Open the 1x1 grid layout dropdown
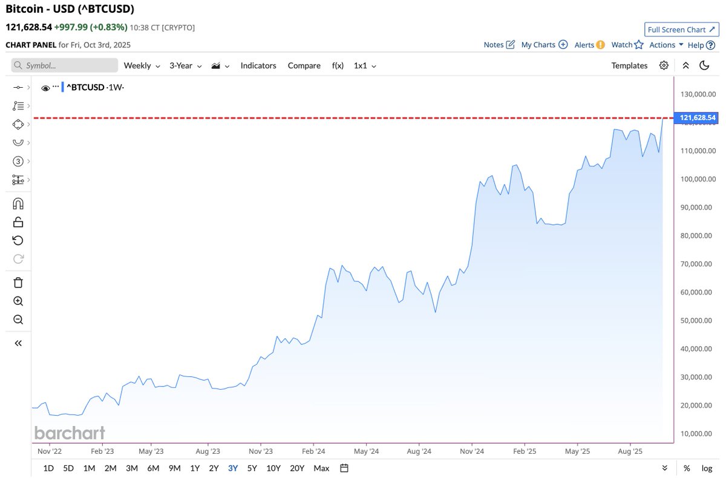 point(365,65)
